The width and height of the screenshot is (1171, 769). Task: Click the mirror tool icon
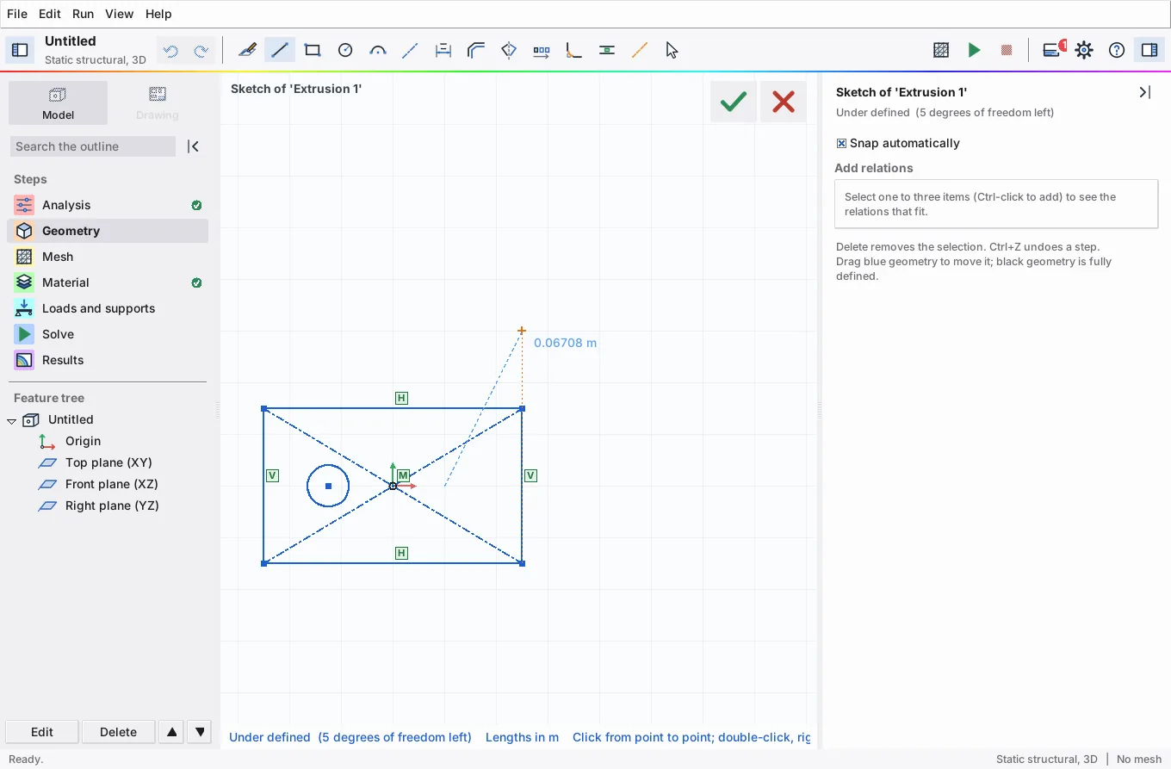point(509,50)
